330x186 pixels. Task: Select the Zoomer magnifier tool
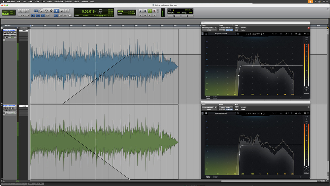(41, 11)
